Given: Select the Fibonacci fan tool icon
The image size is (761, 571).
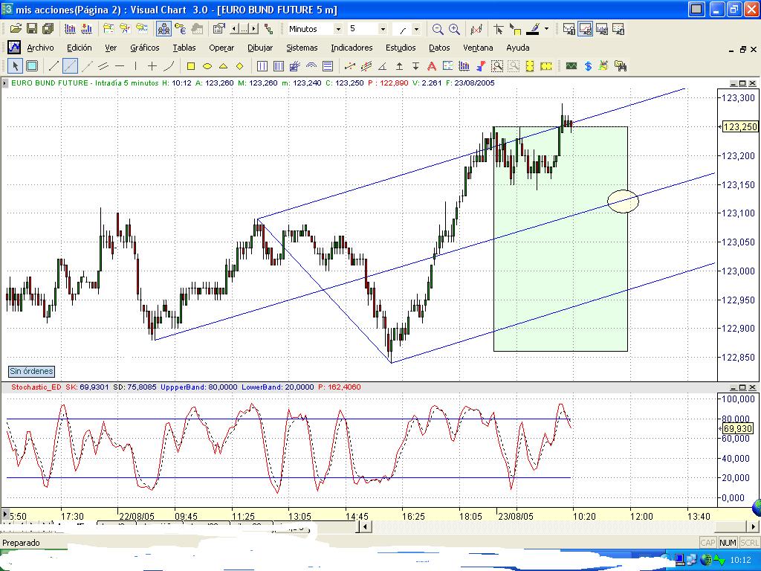Looking at the screenshot, I should click(x=295, y=66).
